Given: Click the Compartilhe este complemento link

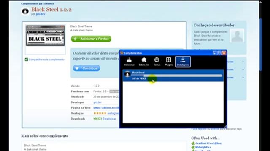Looking at the screenshot, I should (47, 60).
